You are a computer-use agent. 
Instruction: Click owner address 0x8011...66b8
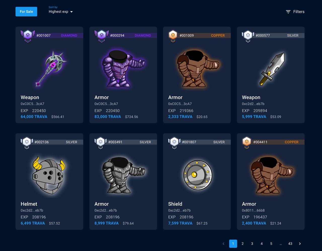[x=253, y=210]
